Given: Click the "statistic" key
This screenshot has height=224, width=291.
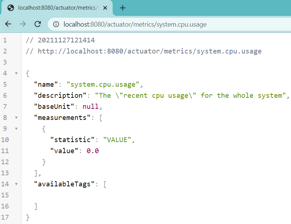Looking at the screenshot, I should (x=72, y=139).
